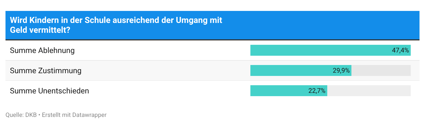Click the 22,7% value label
The width and height of the screenshot is (425, 124).
pos(317,91)
